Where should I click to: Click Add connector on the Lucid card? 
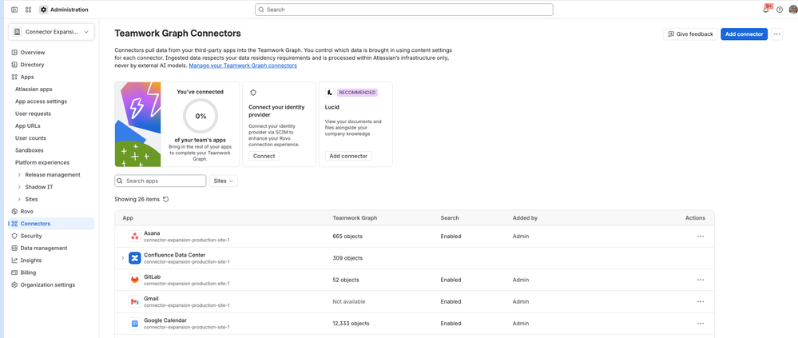[348, 157]
